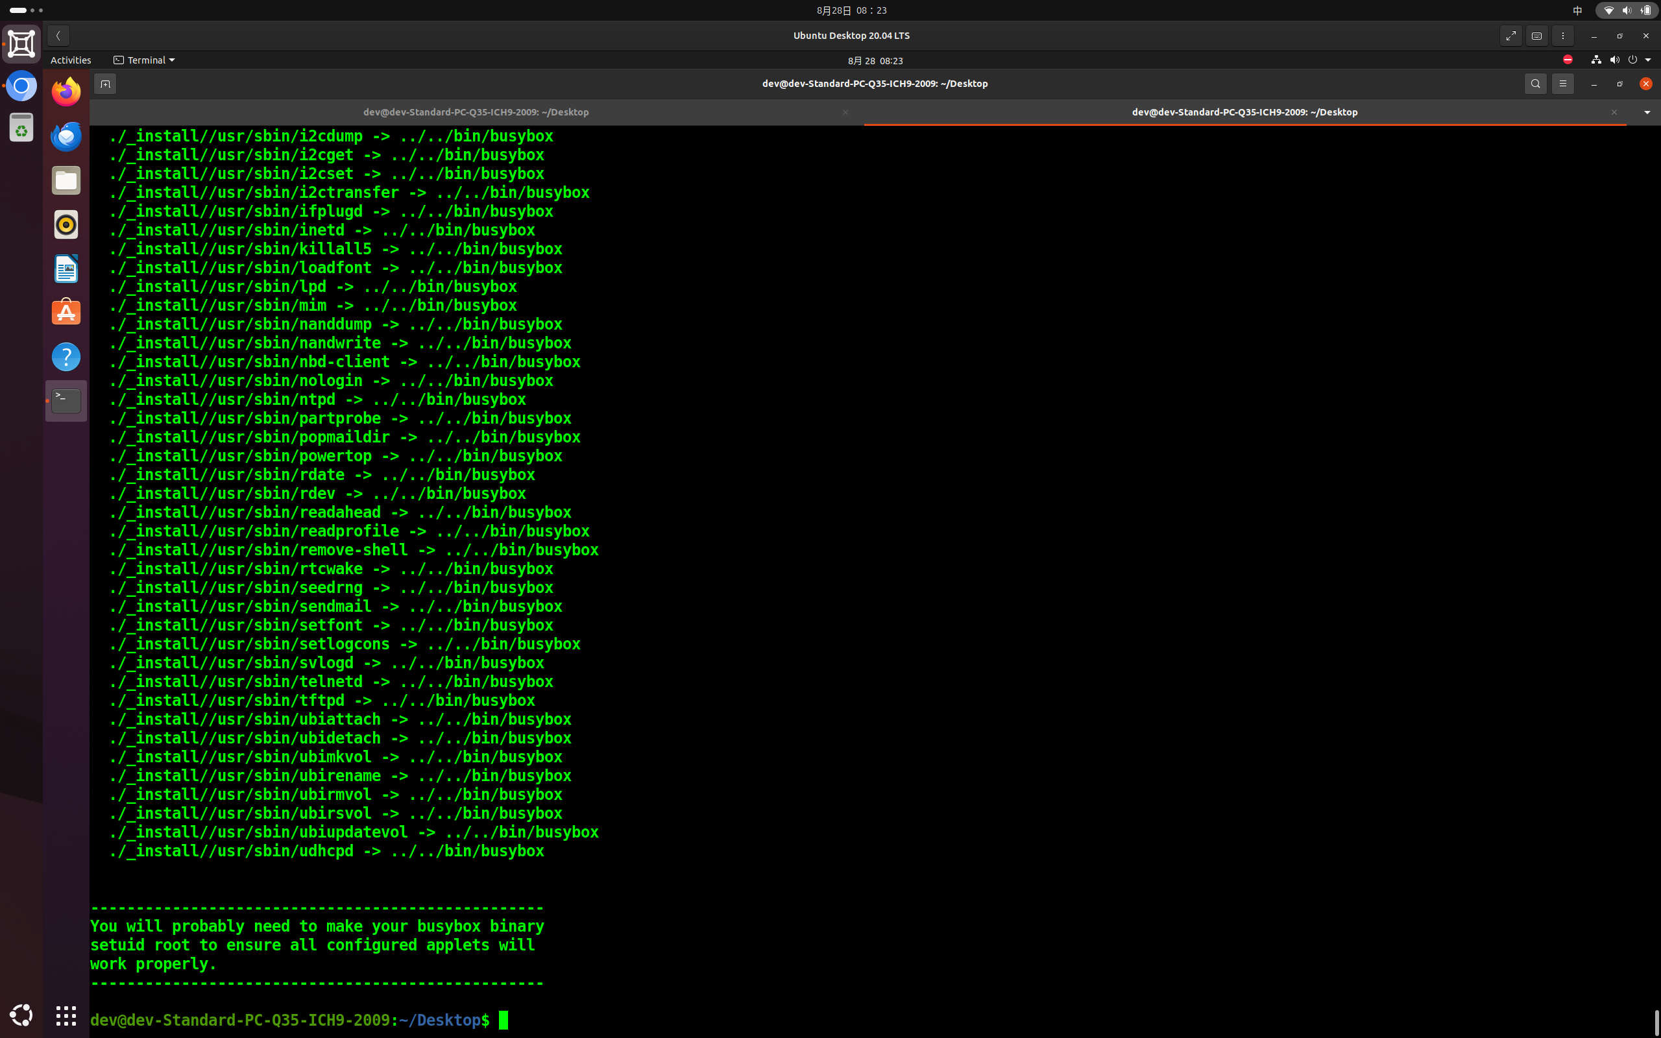Screen dimensions: 1661x1038
Task: Expand the system power menu arrow
Action: (1648, 60)
